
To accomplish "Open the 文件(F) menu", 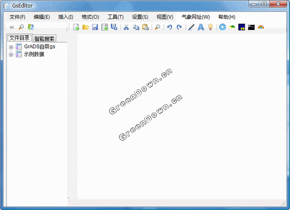I will pyautogui.click(x=17, y=17).
